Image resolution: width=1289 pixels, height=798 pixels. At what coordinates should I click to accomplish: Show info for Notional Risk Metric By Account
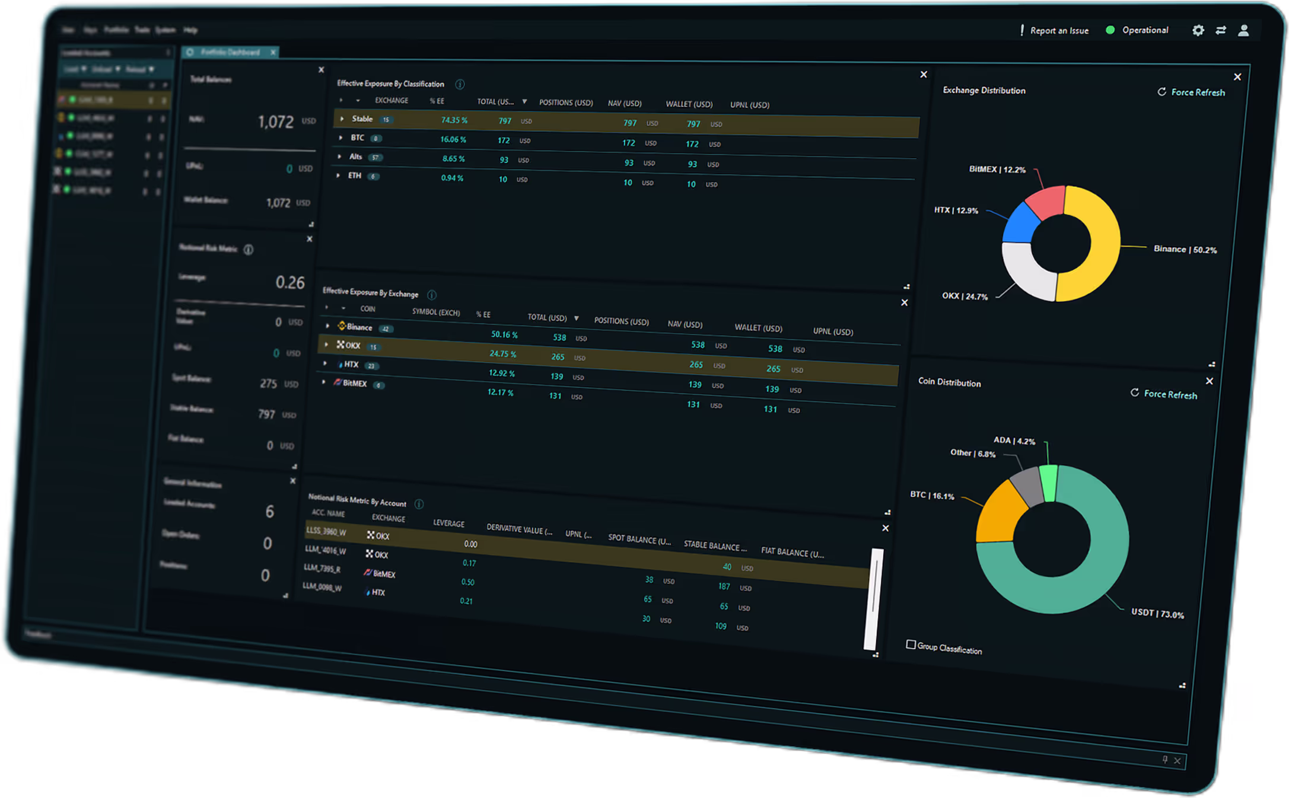(419, 504)
